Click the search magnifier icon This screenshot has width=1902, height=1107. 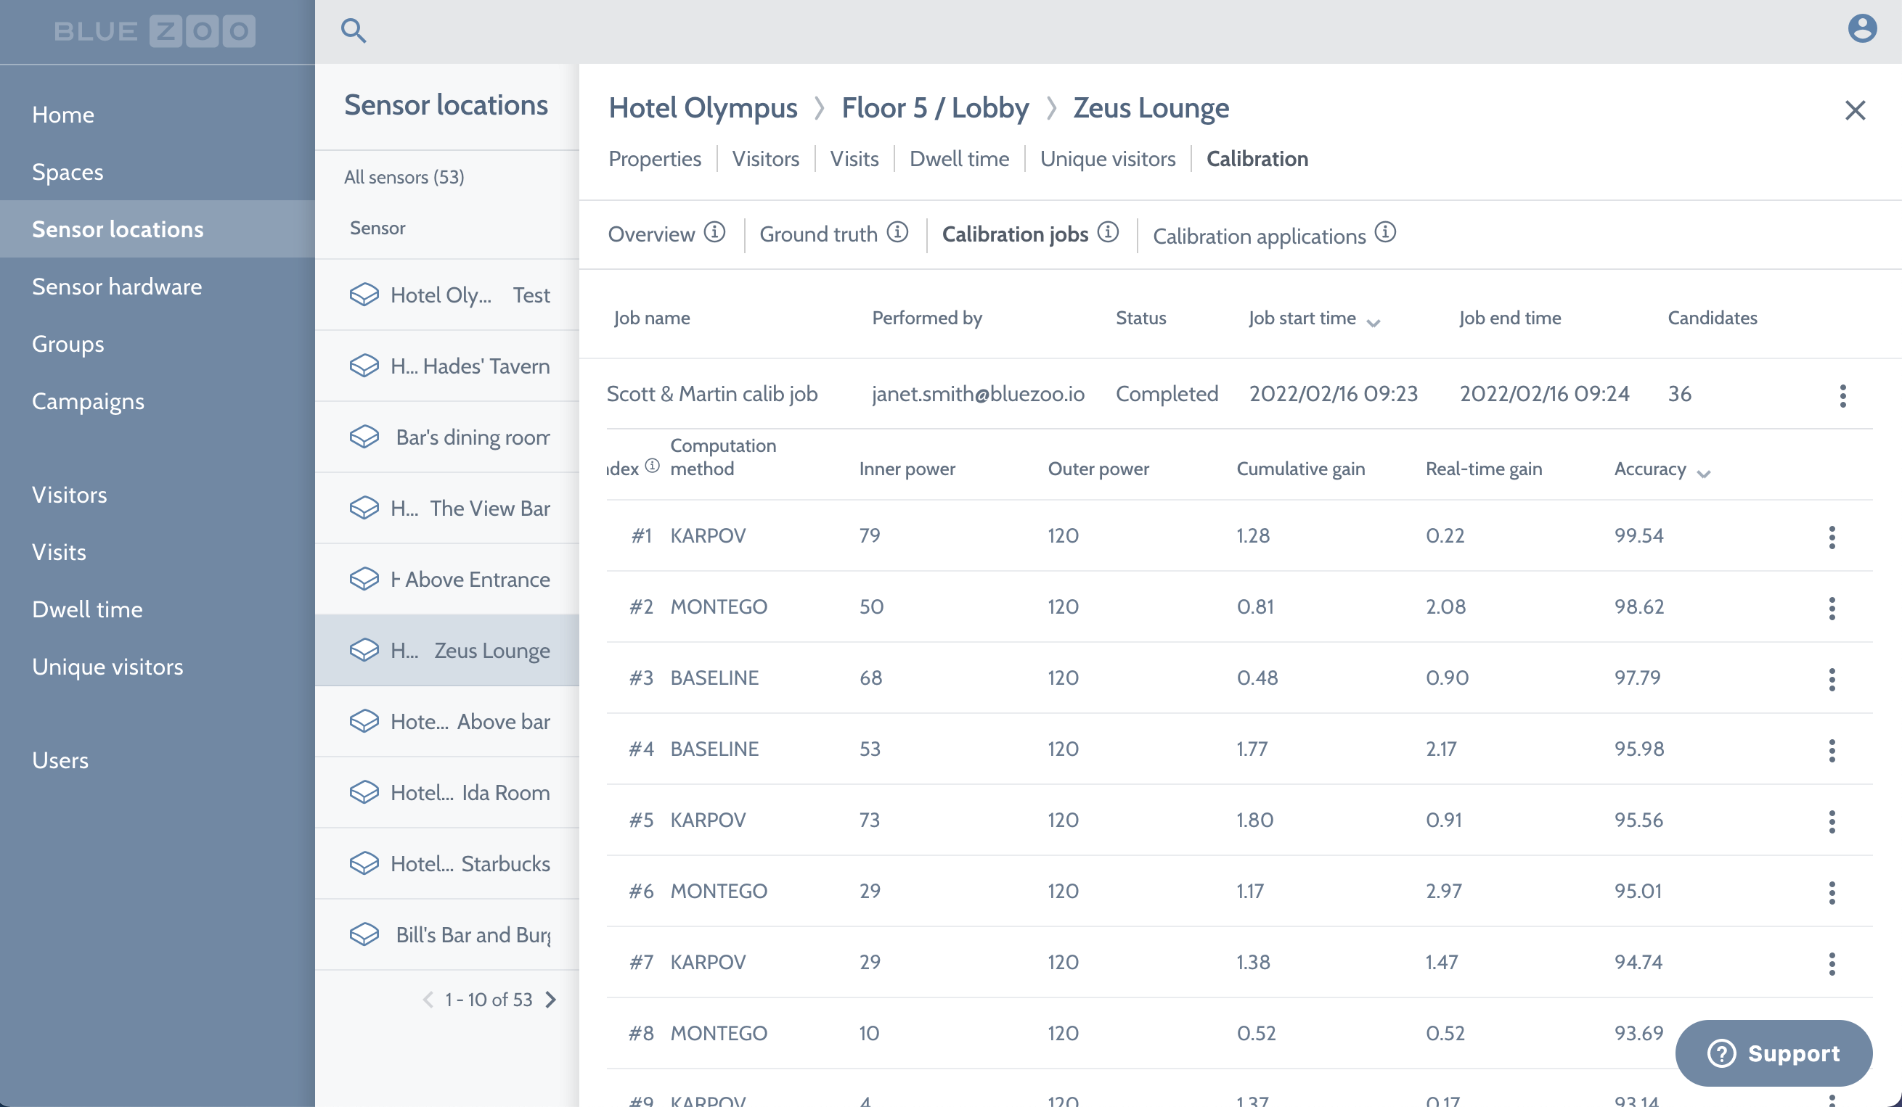[354, 31]
